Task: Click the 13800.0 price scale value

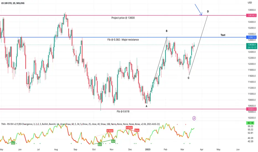Action: [x=252, y=10]
